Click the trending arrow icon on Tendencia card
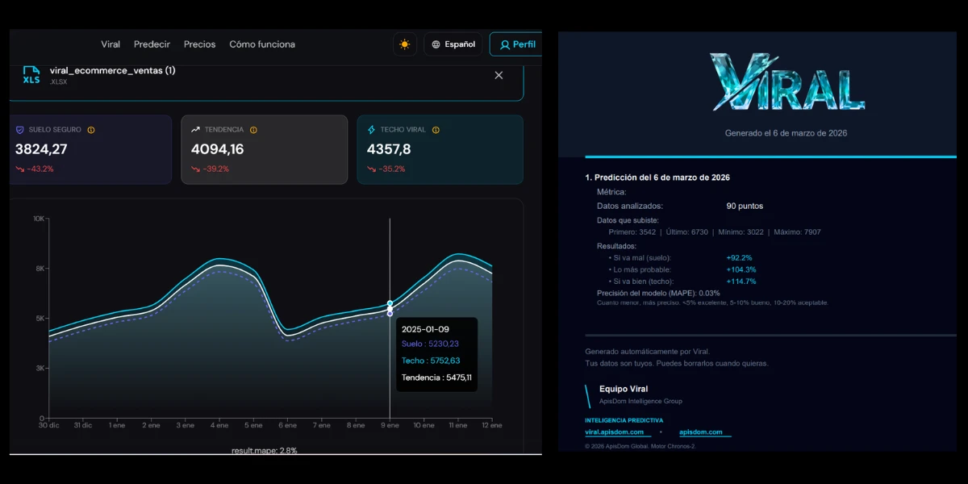This screenshot has width=968, height=484. 196,128
